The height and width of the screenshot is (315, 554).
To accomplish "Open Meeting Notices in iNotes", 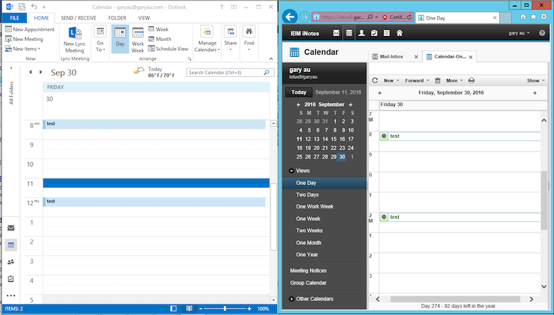I will (308, 271).
